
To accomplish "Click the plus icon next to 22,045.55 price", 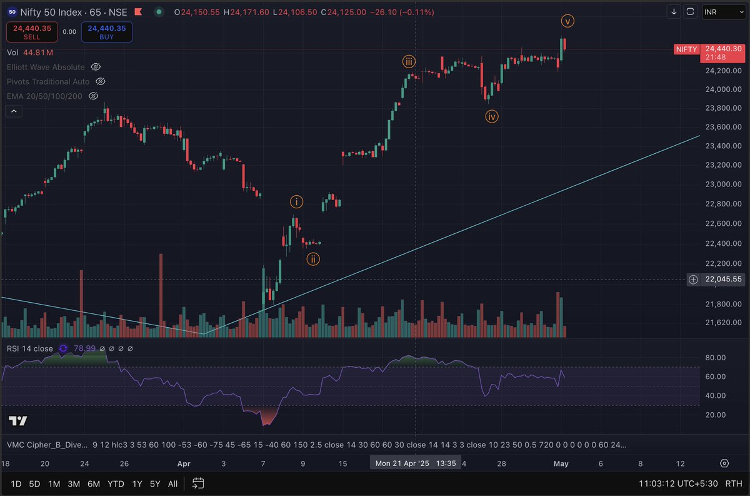I will 692,280.
